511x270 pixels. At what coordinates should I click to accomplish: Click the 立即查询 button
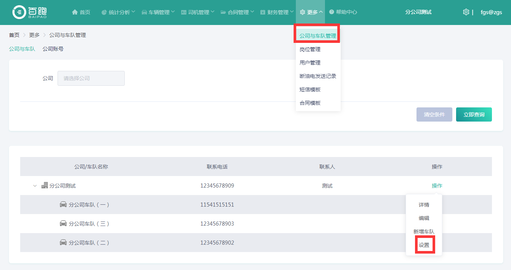point(474,114)
